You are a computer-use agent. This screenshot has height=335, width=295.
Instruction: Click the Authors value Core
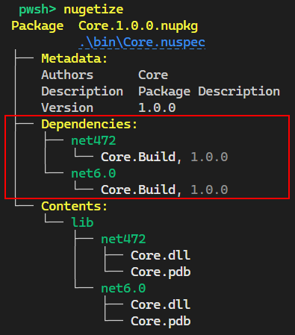coord(153,75)
